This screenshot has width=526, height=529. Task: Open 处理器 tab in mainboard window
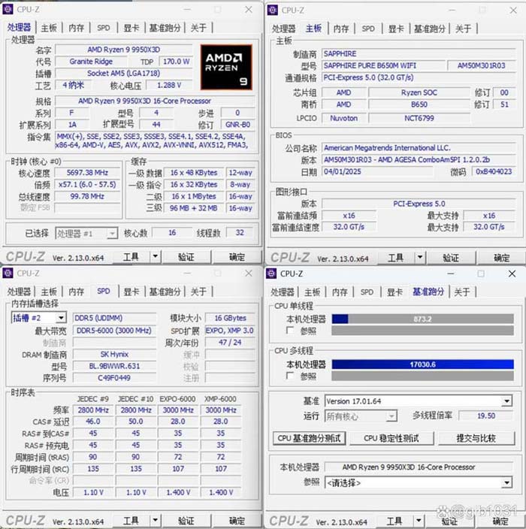point(283,29)
